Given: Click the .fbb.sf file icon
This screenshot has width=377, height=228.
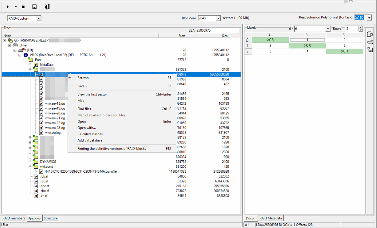Looking at the screenshot, I should 36,176.
